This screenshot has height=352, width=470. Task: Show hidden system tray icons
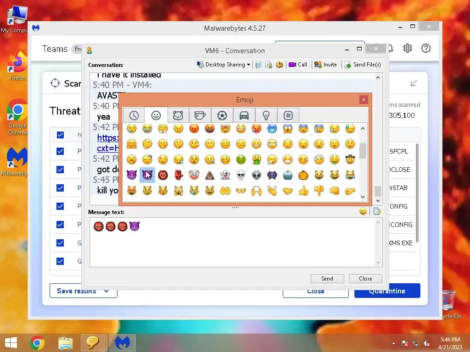tap(393, 343)
